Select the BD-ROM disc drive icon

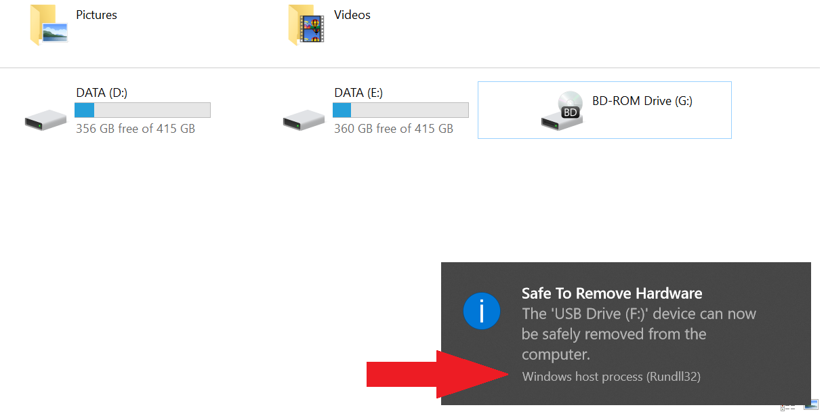tap(562, 110)
